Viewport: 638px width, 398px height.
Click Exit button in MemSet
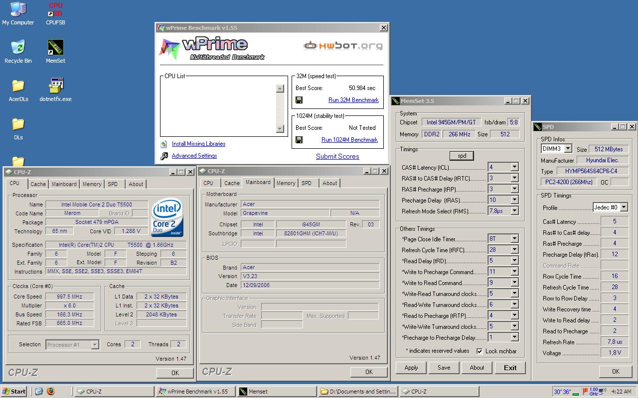tap(510, 368)
